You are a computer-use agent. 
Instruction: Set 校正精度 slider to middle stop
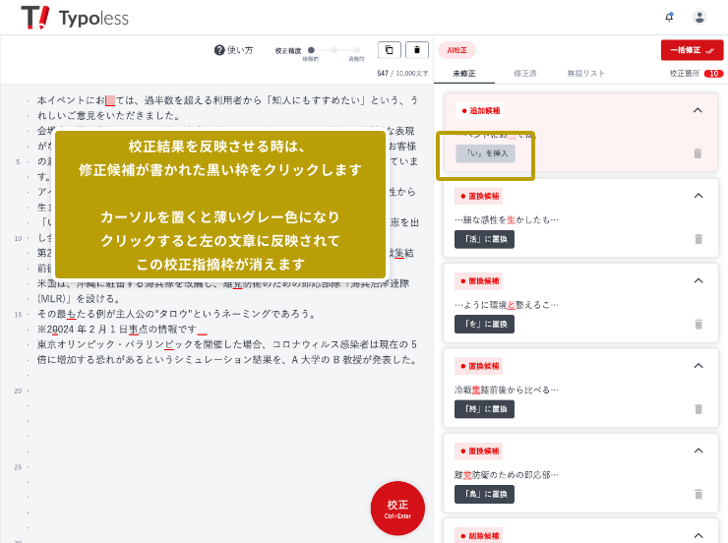[334, 50]
